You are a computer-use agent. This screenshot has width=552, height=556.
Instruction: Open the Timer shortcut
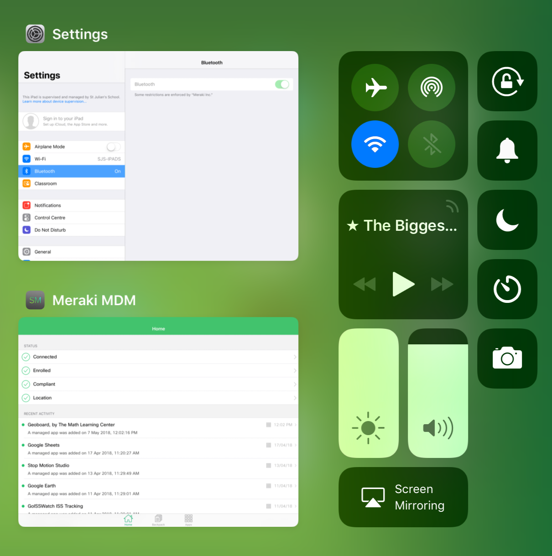(x=507, y=289)
